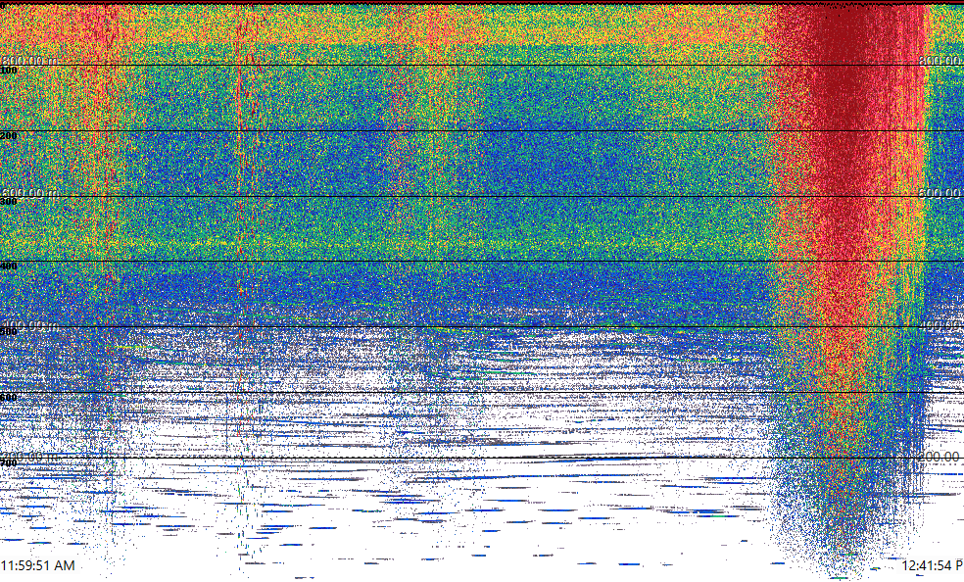Click the left 200.00 m range label
This screenshot has height=582, width=964.
(29, 456)
